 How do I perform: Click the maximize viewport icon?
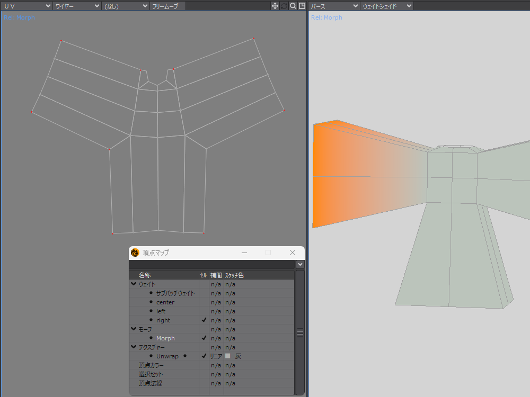pyautogui.click(x=302, y=6)
